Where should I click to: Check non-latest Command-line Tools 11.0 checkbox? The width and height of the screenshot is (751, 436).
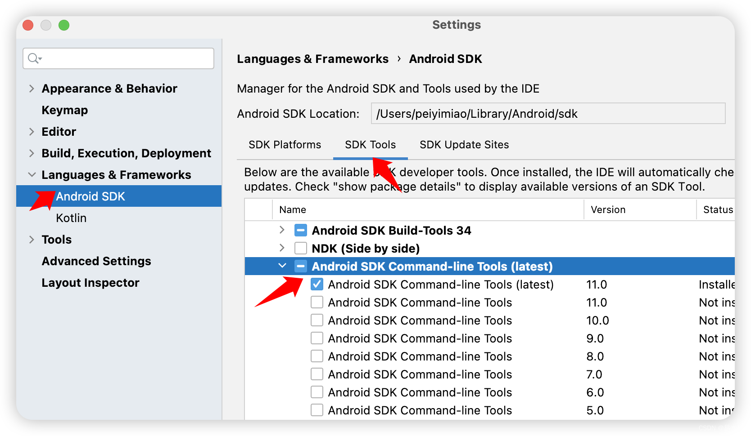[317, 303]
